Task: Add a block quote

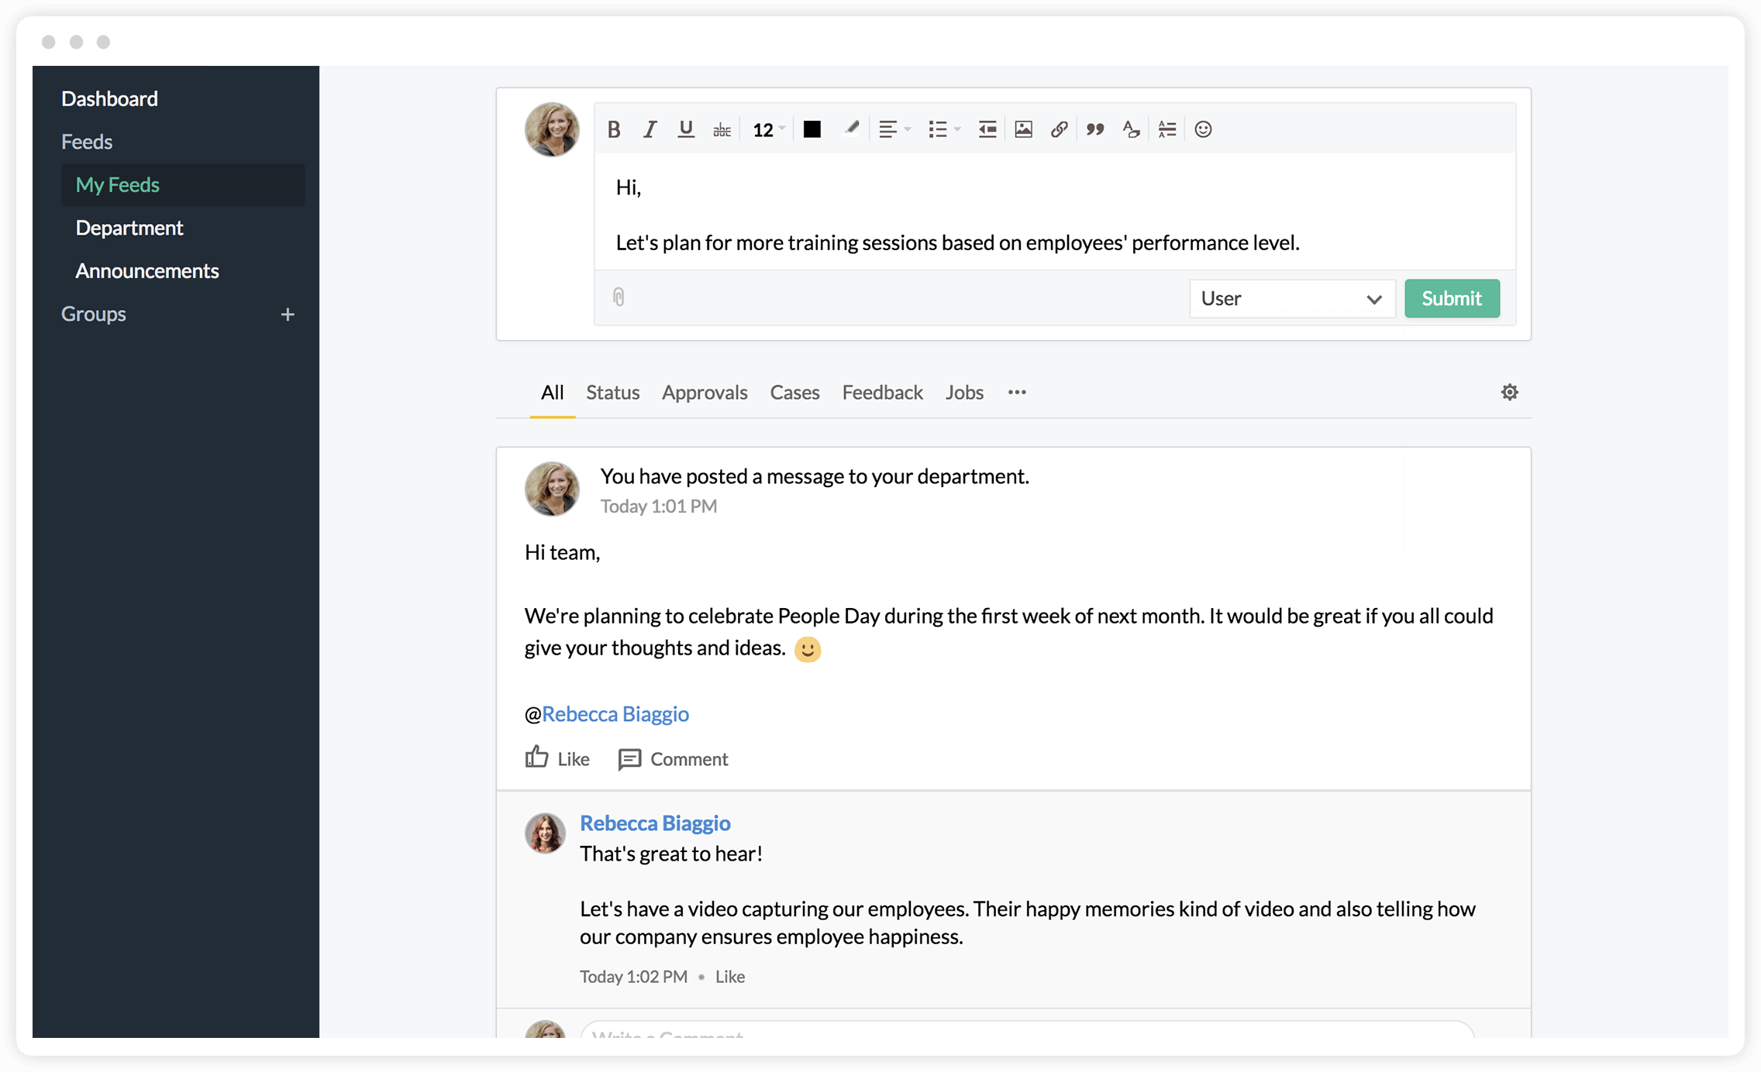Action: 1094,129
